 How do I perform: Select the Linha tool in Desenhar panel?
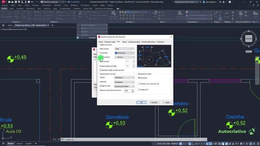point(3,15)
